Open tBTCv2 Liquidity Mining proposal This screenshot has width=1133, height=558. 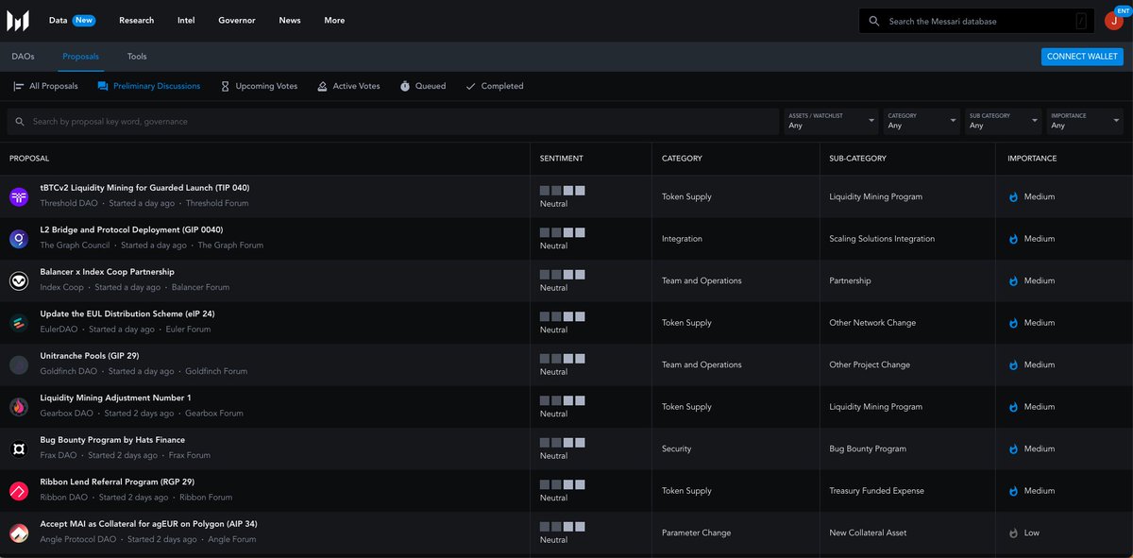click(x=144, y=188)
